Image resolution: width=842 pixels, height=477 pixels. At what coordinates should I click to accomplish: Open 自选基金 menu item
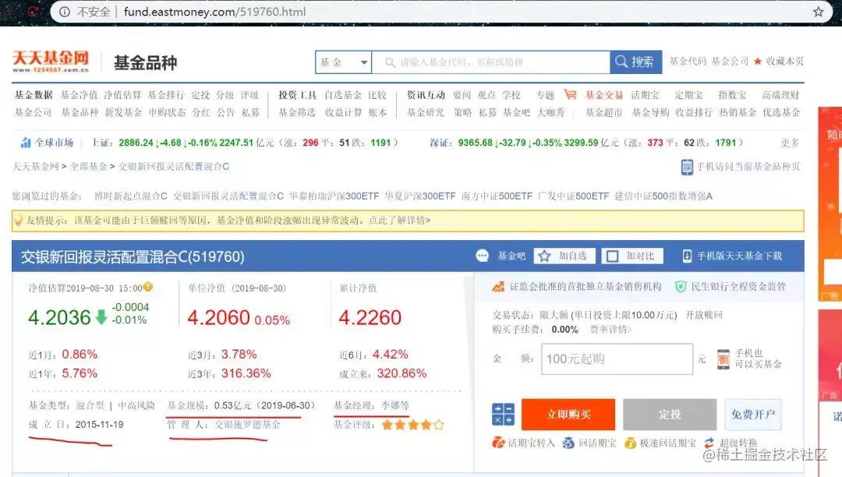(x=343, y=95)
